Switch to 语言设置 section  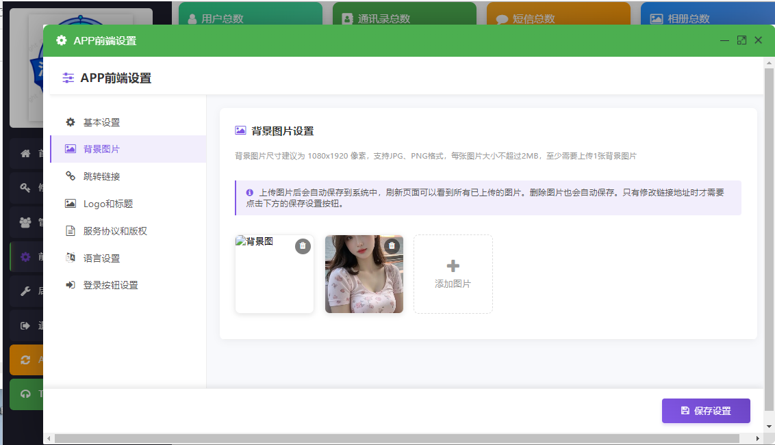click(x=128, y=258)
